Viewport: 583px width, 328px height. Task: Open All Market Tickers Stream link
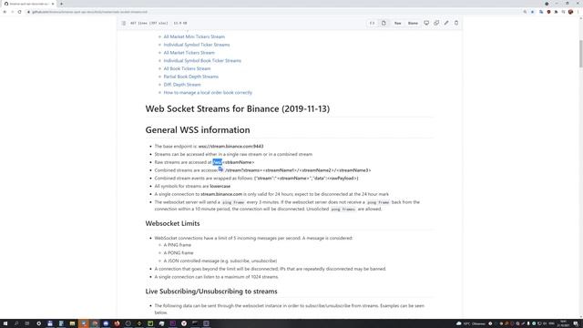click(x=189, y=53)
